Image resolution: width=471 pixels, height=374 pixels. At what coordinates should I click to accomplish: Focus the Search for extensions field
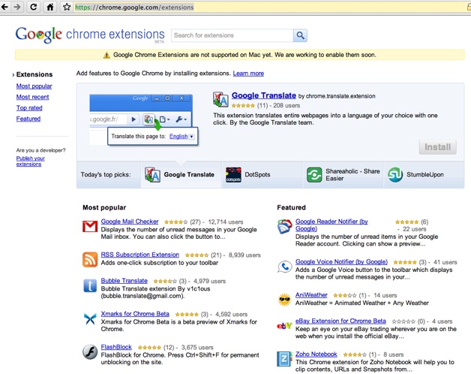click(232, 35)
